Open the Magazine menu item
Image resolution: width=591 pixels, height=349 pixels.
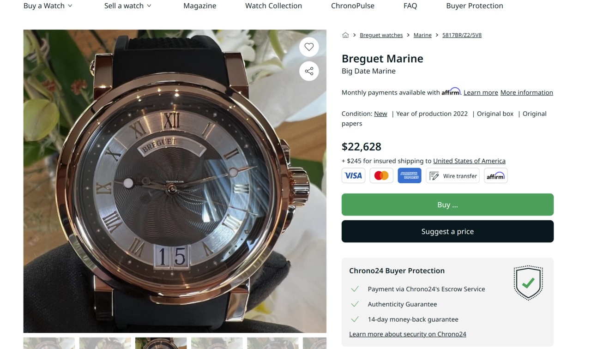click(x=199, y=6)
